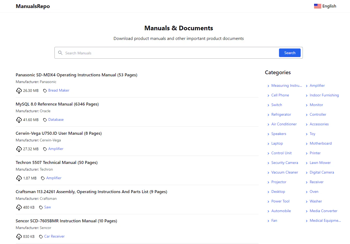Choose the Vacuum Cleaner category
The image size is (350, 244).
[x=285, y=172]
